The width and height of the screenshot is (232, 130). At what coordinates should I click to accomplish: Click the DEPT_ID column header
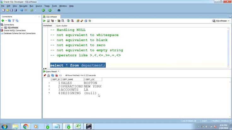point(56,79)
